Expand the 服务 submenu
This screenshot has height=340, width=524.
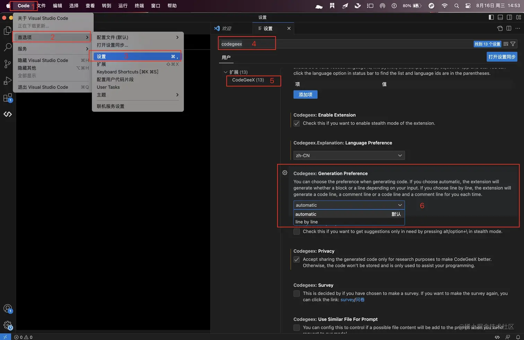52,49
